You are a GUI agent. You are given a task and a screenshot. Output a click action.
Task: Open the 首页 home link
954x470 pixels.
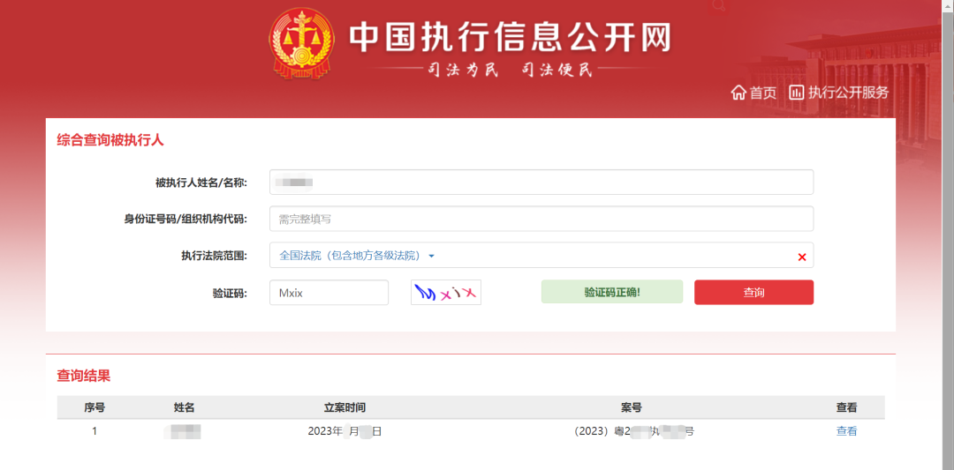coord(763,93)
